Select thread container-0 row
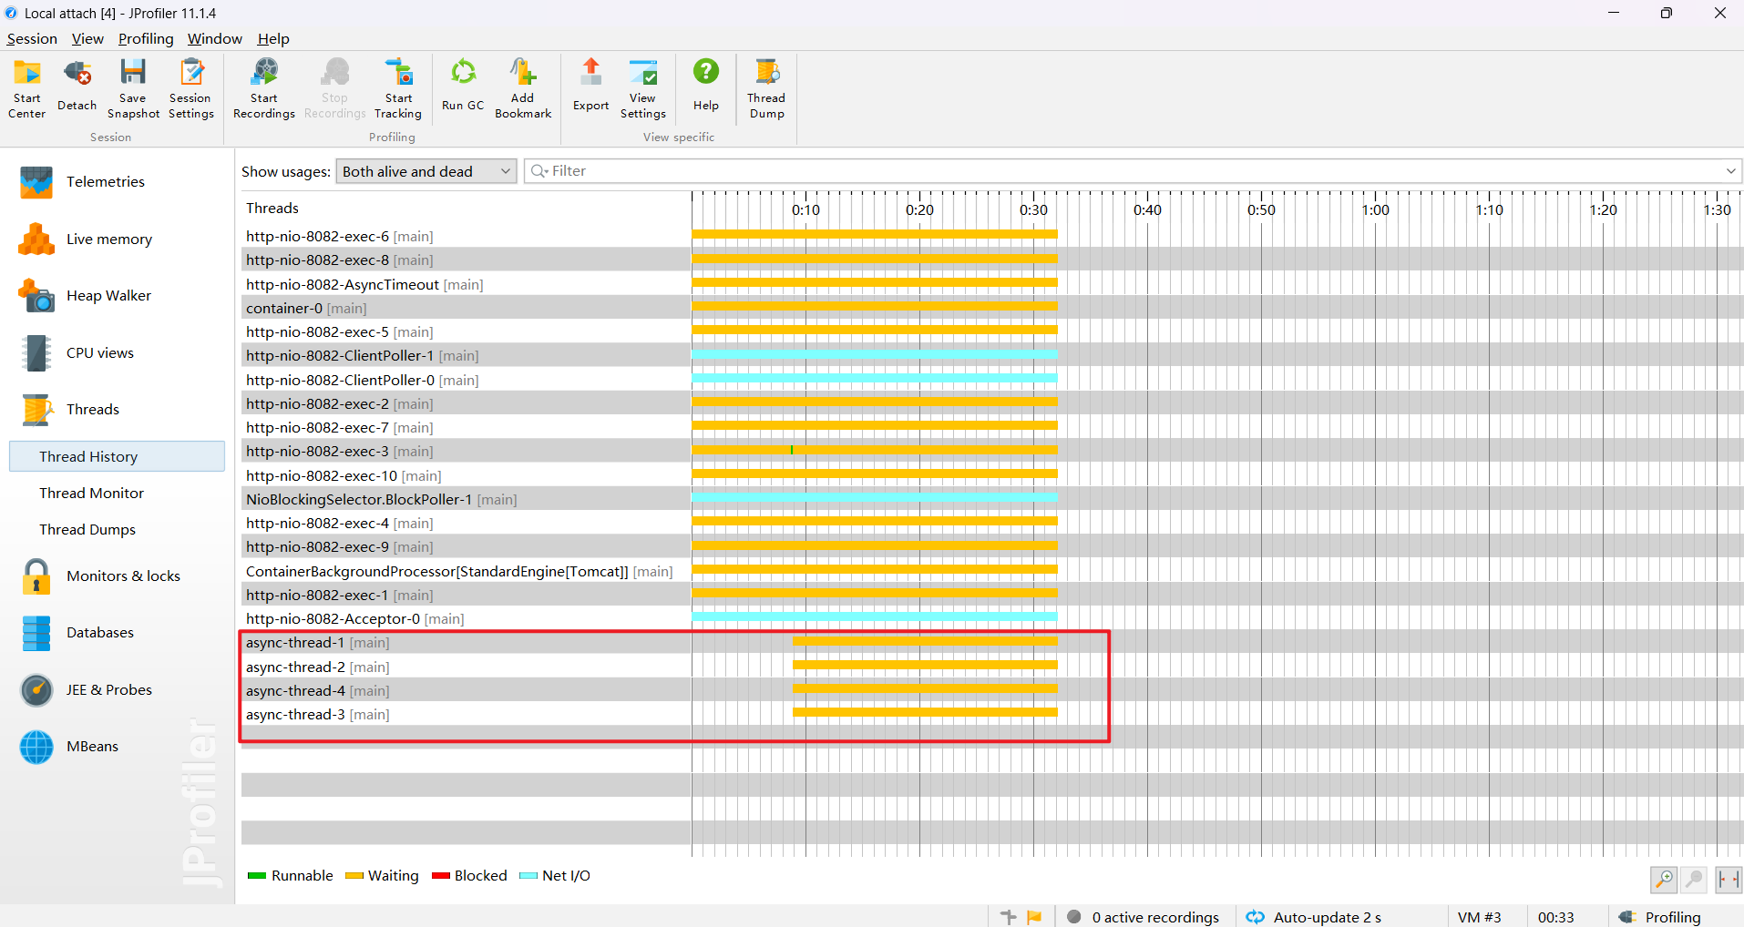1744x927 pixels. point(466,308)
